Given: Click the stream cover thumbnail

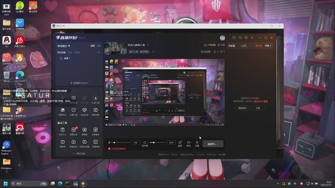Looking at the screenshot, I should coord(116,48).
